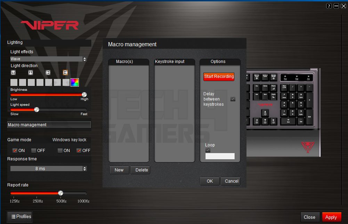The width and height of the screenshot is (348, 224).
Task: Click Start Recording button
Action: click(219, 77)
